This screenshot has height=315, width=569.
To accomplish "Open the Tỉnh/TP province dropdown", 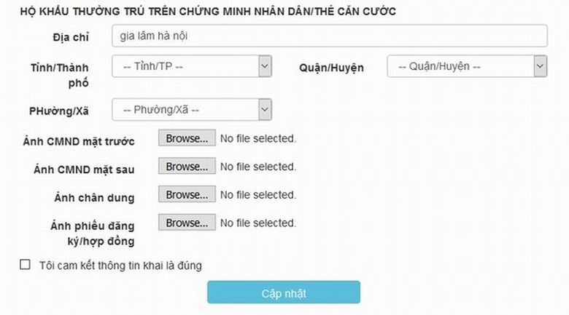I will click(x=192, y=67).
